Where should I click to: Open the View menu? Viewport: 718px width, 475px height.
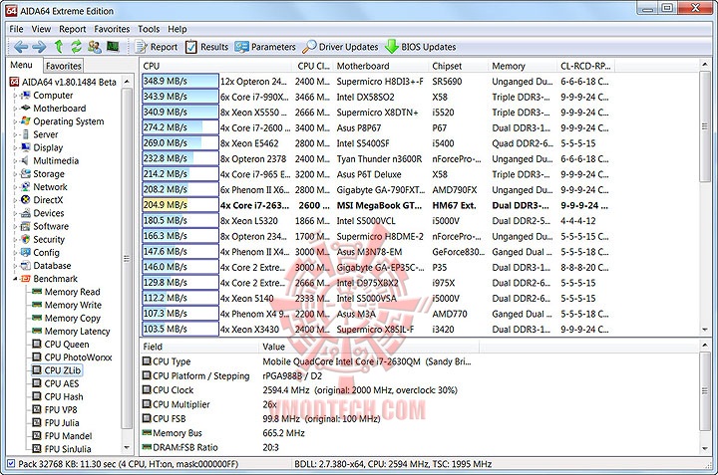(41, 29)
